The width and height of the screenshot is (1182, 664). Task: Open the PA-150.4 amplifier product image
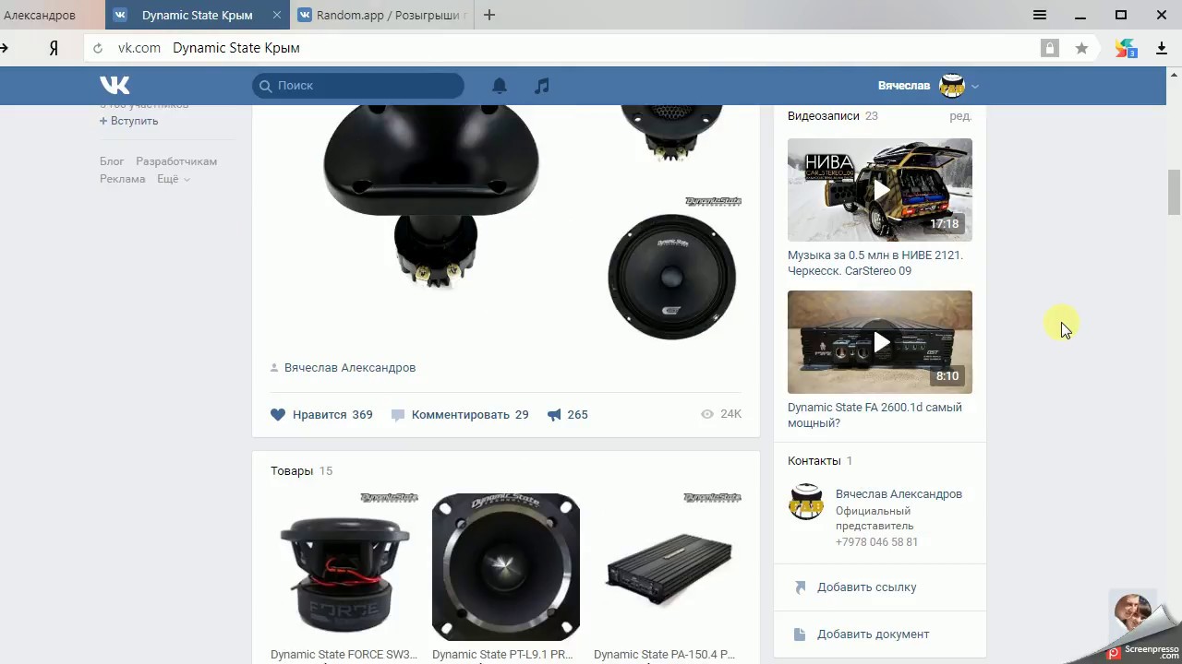[668, 567]
